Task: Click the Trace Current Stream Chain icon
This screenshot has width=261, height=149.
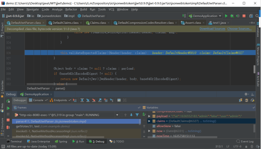Action: (x=125, y=100)
